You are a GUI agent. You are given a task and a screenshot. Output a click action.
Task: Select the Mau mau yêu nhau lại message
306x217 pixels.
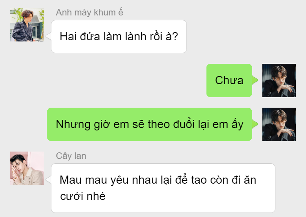click(x=163, y=188)
